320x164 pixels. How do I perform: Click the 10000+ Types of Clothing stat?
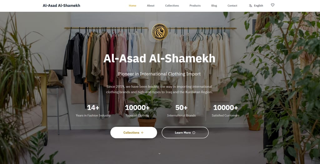137,111
